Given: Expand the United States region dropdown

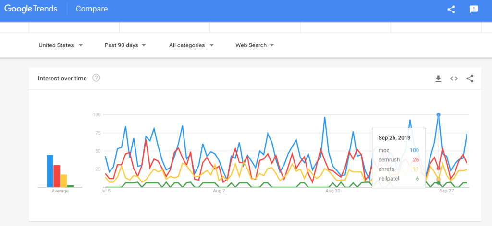Looking at the screenshot, I should (61, 45).
